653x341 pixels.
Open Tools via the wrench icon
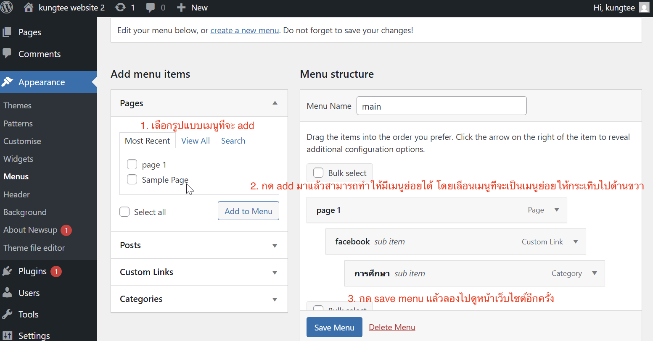click(7, 314)
